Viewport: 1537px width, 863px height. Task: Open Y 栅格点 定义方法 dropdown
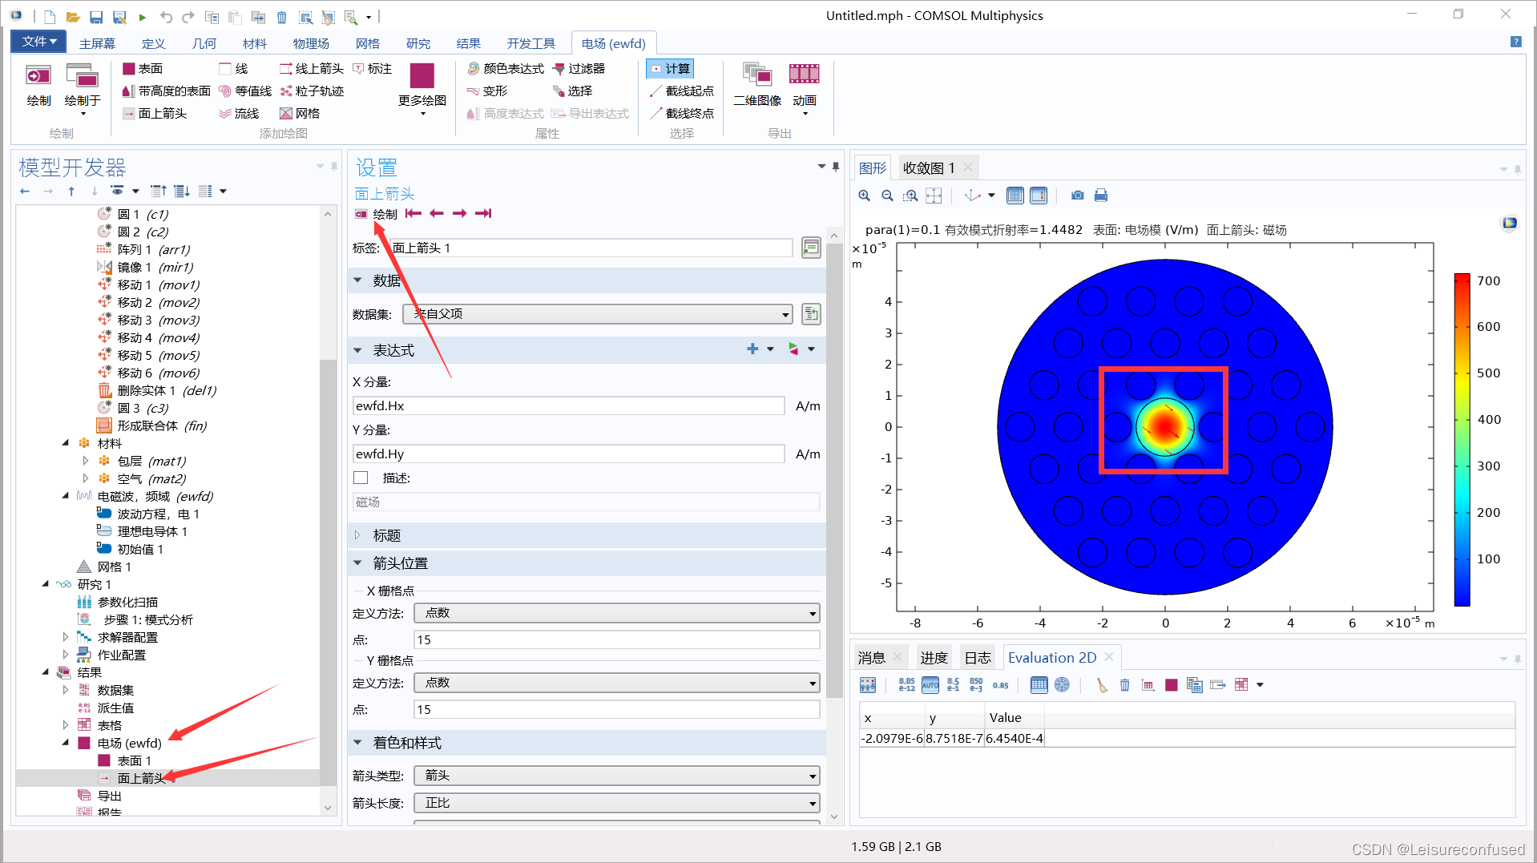pos(617,684)
